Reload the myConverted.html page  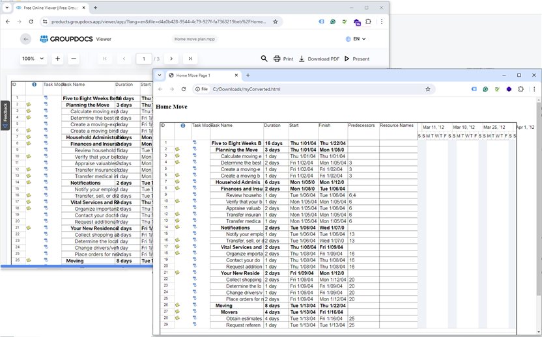click(184, 89)
